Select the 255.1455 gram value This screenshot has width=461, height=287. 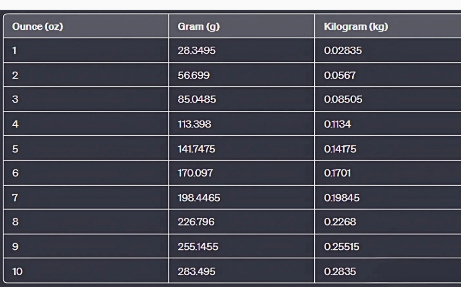pyautogui.click(x=198, y=246)
